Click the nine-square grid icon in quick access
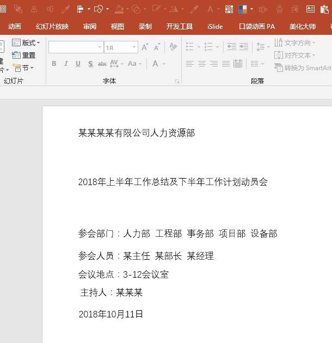 (x=229, y=9)
